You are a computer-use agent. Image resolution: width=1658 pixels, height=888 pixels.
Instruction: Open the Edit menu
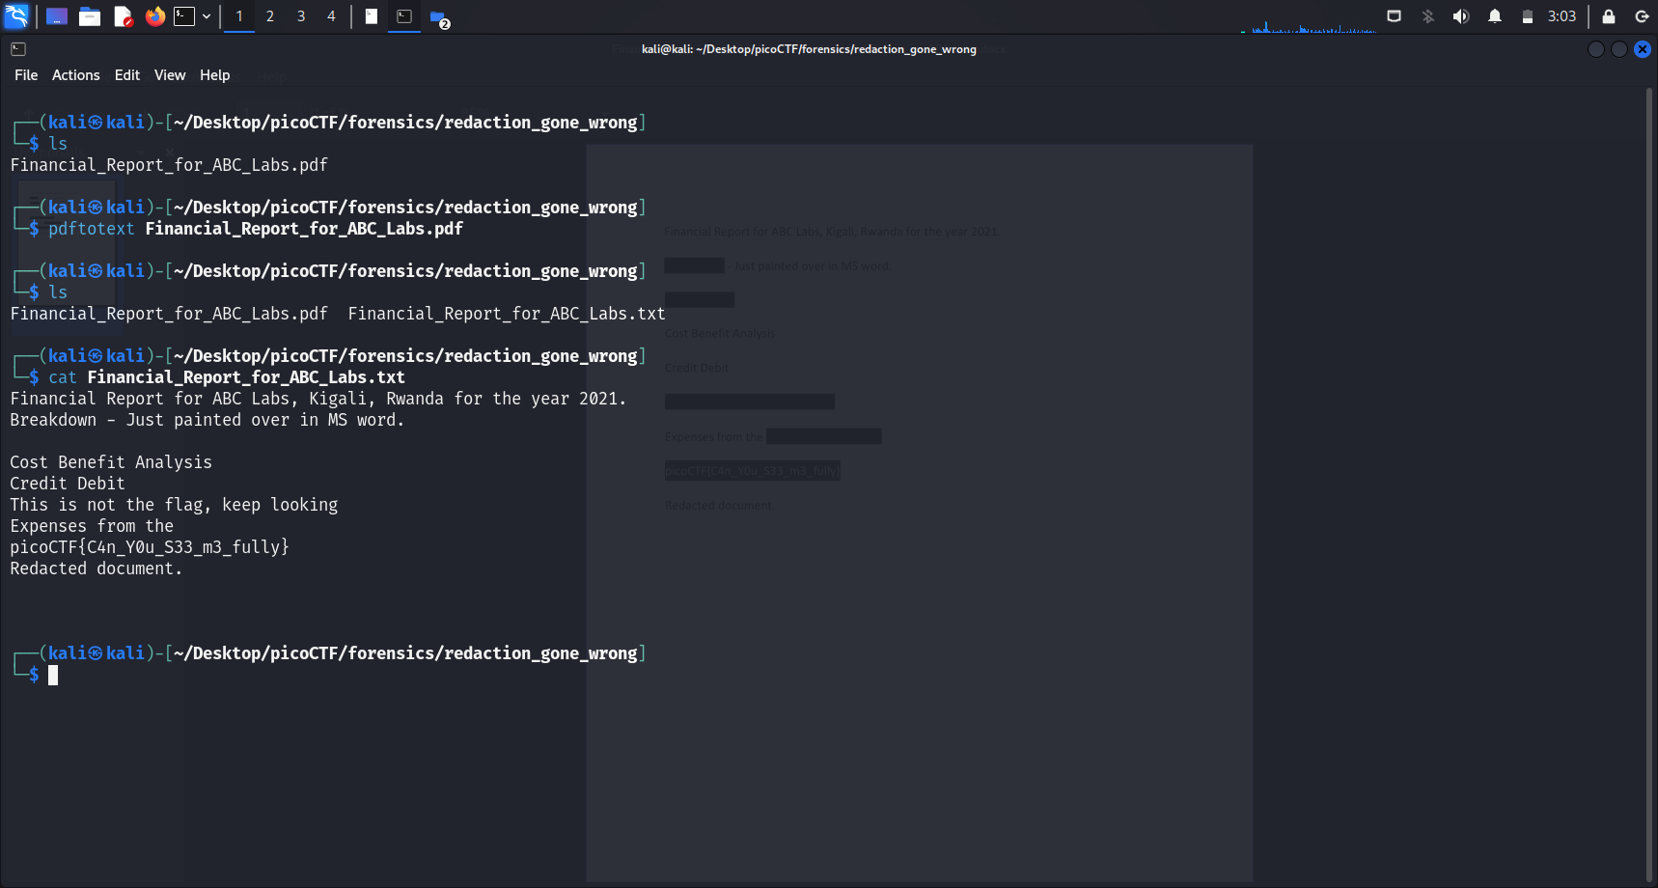tap(126, 75)
